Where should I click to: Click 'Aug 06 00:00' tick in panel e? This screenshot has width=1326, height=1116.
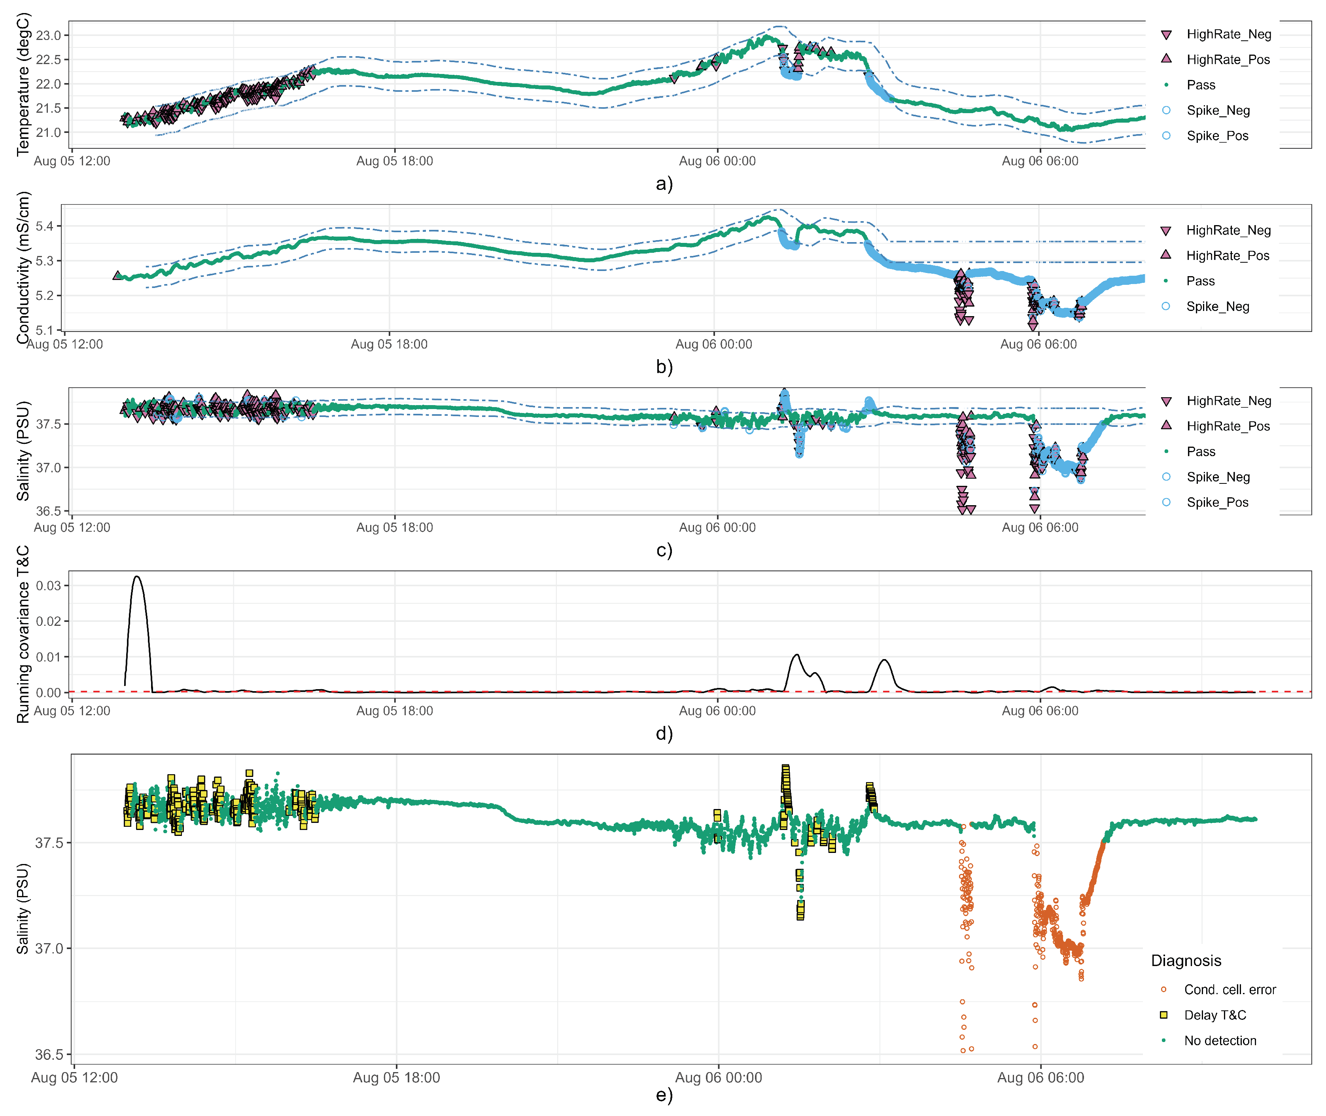tap(718, 1077)
